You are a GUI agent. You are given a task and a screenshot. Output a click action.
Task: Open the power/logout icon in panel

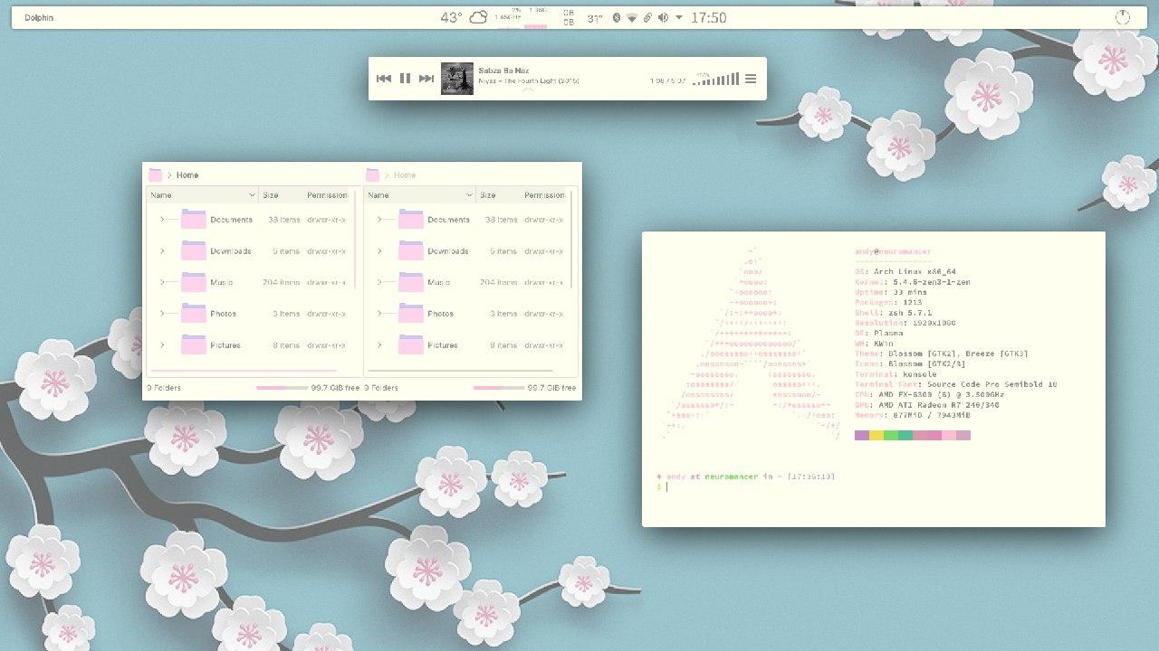click(x=1122, y=17)
